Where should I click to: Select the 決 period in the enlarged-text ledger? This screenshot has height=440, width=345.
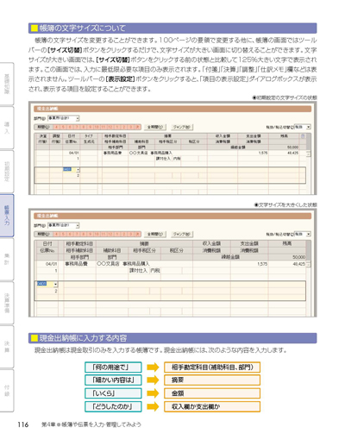(137, 234)
